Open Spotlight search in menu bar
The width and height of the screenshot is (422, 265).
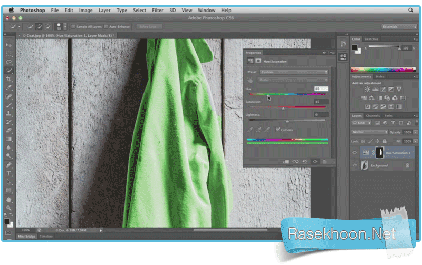(410, 10)
